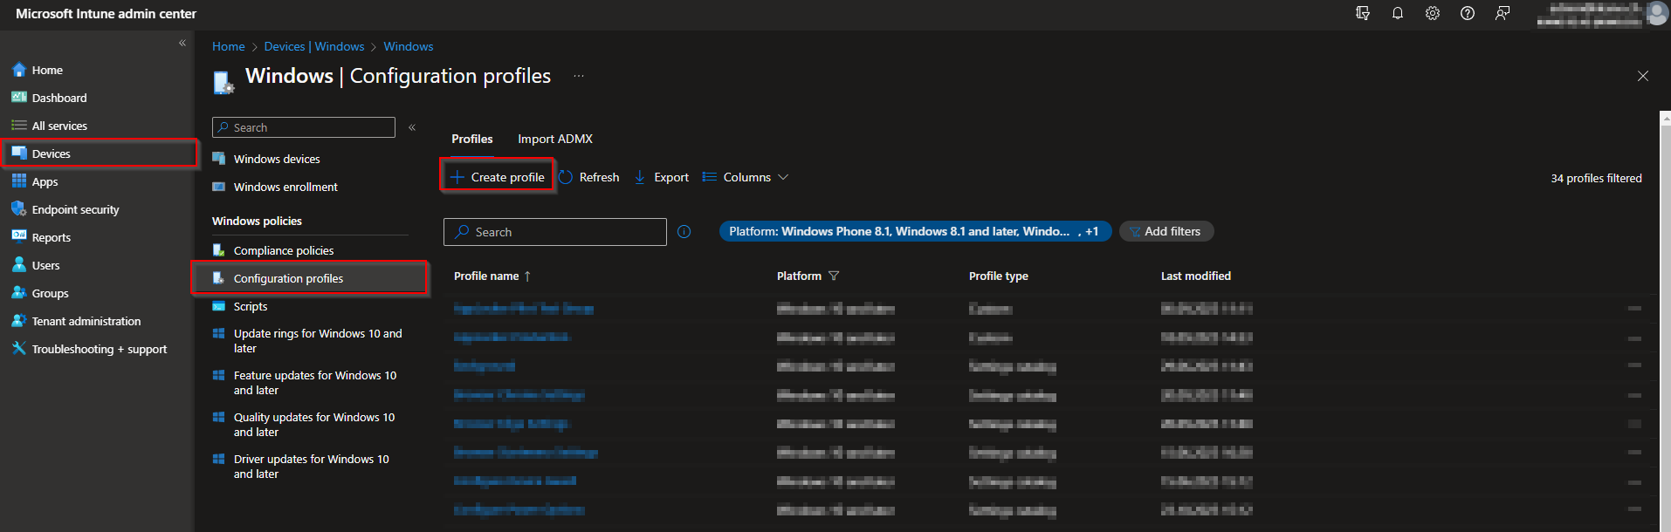Open the feedback person icon

(x=1503, y=13)
